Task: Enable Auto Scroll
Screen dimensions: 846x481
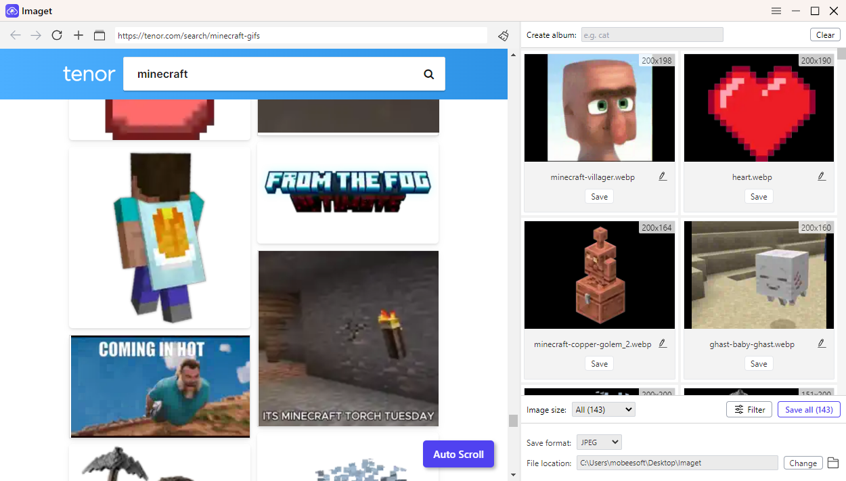Action: tap(458, 454)
